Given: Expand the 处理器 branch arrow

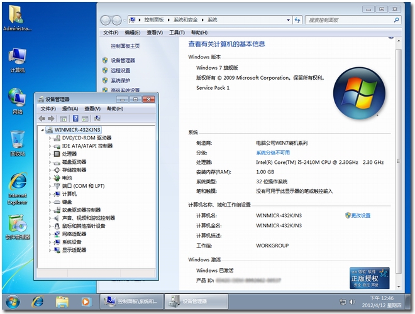Looking at the screenshot, I should [50, 154].
